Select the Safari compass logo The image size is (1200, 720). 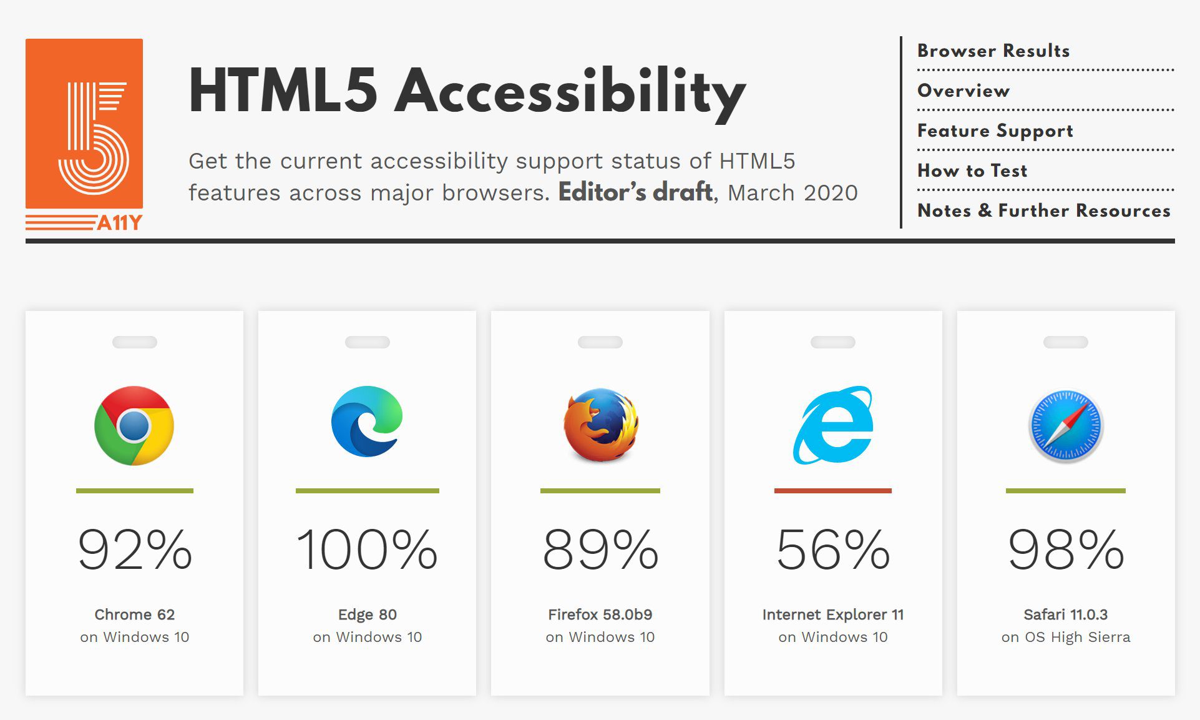1066,425
